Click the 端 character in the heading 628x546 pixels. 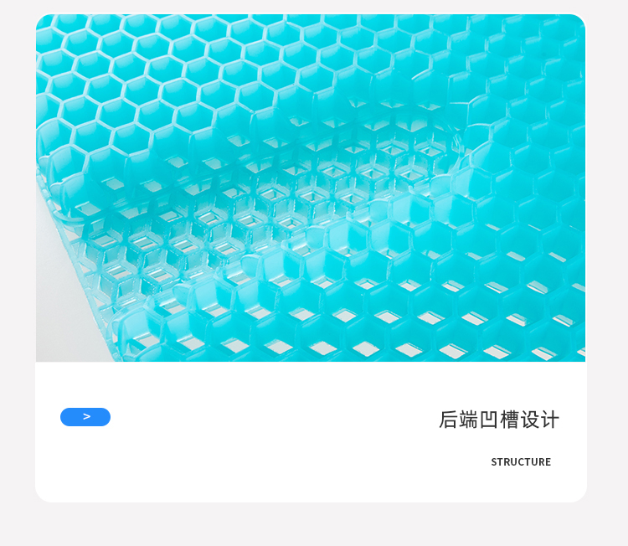tap(469, 420)
